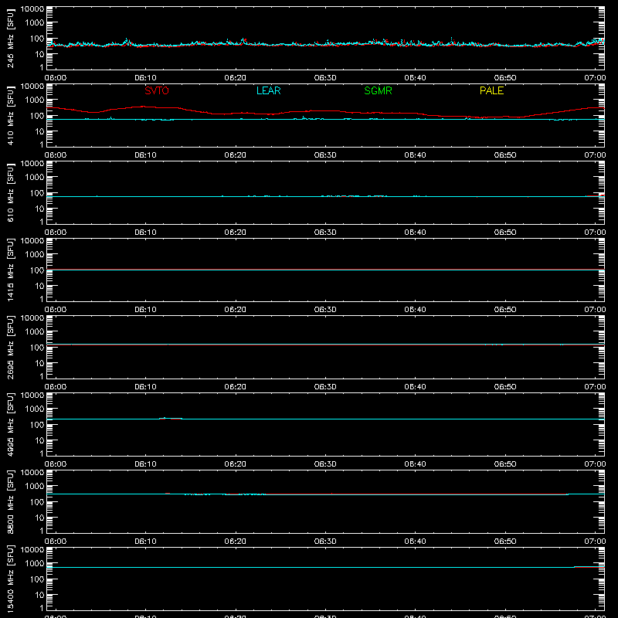Click the 06:30 time label under 245 MHz plot
The height and width of the screenshot is (618, 618).
point(325,78)
